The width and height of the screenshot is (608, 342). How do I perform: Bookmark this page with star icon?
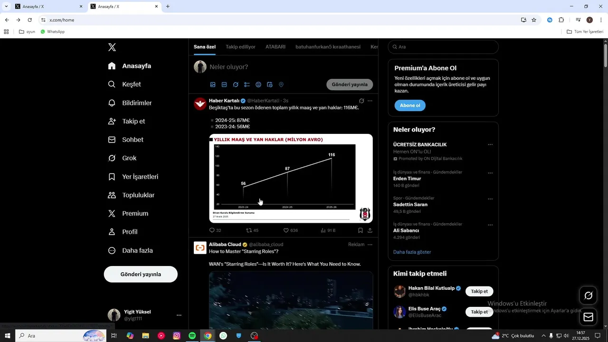tap(534, 20)
